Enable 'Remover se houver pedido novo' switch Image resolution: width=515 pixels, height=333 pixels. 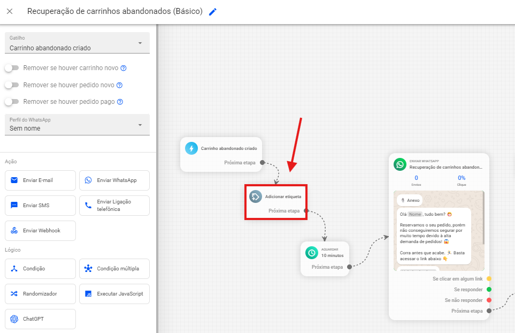pyautogui.click(x=11, y=85)
